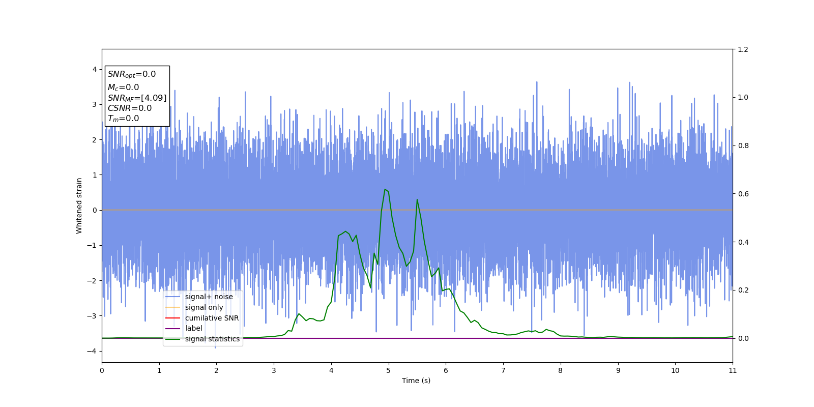The width and height of the screenshot is (814, 407).
Task: Click the CSNR=0.0 annotation text
Action: tap(130, 108)
